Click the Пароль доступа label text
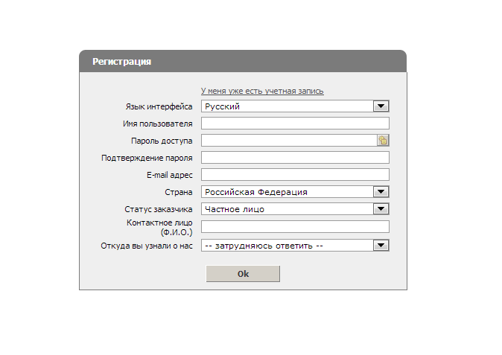502x355 pixels. click(161, 141)
